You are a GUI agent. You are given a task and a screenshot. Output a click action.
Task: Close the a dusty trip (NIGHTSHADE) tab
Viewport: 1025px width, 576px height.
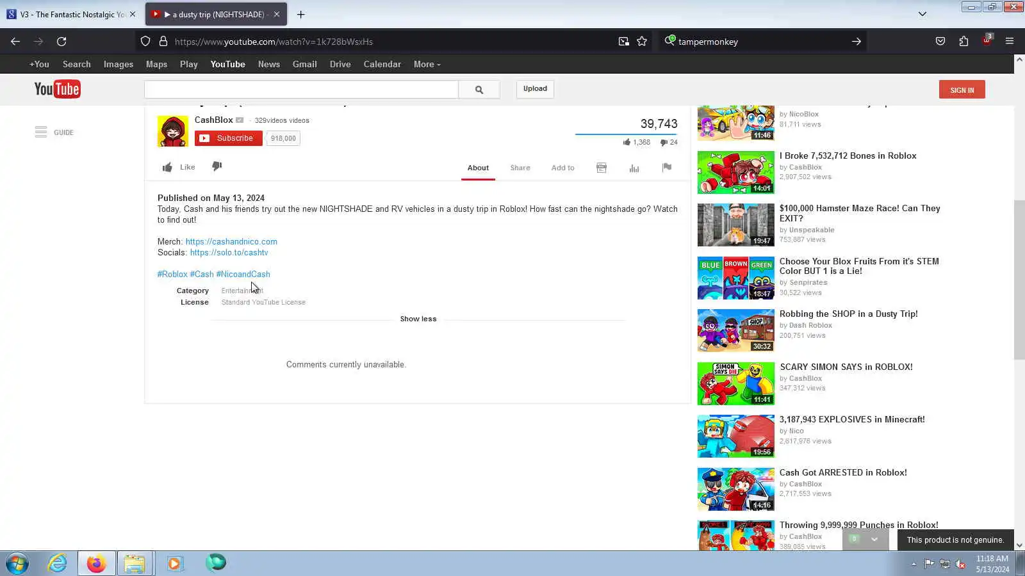277,14
